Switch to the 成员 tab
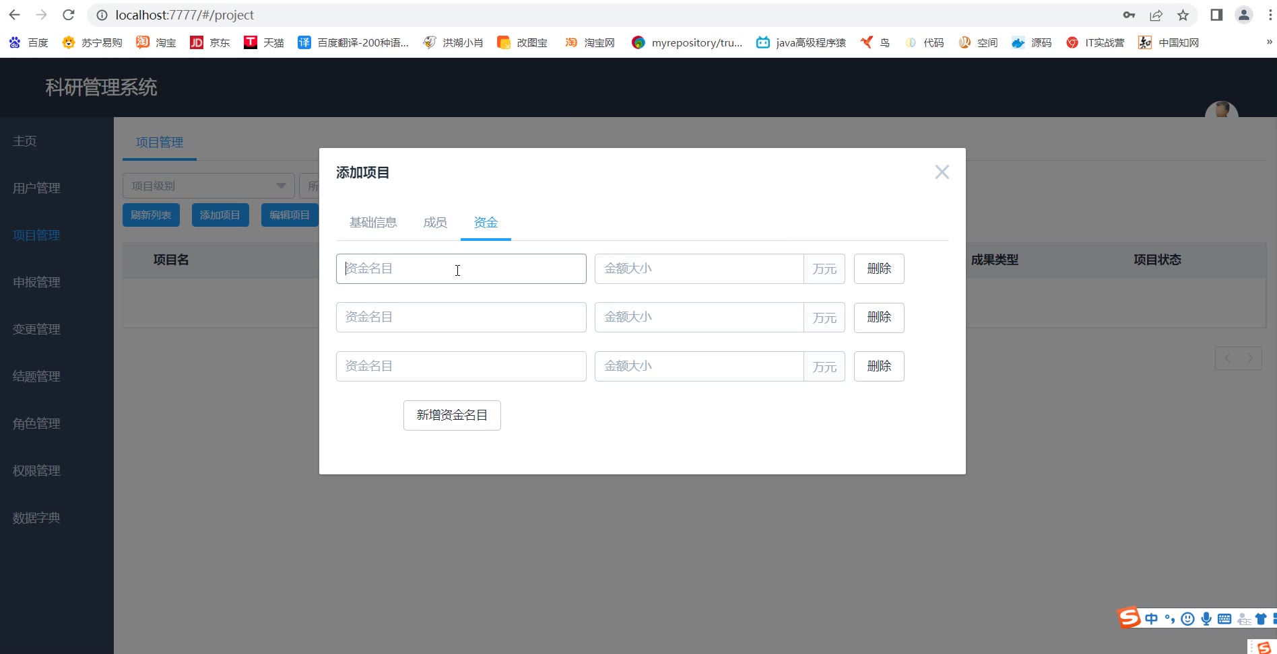Image resolution: width=1277 pixels, height=654 pixels. point(435,223)
